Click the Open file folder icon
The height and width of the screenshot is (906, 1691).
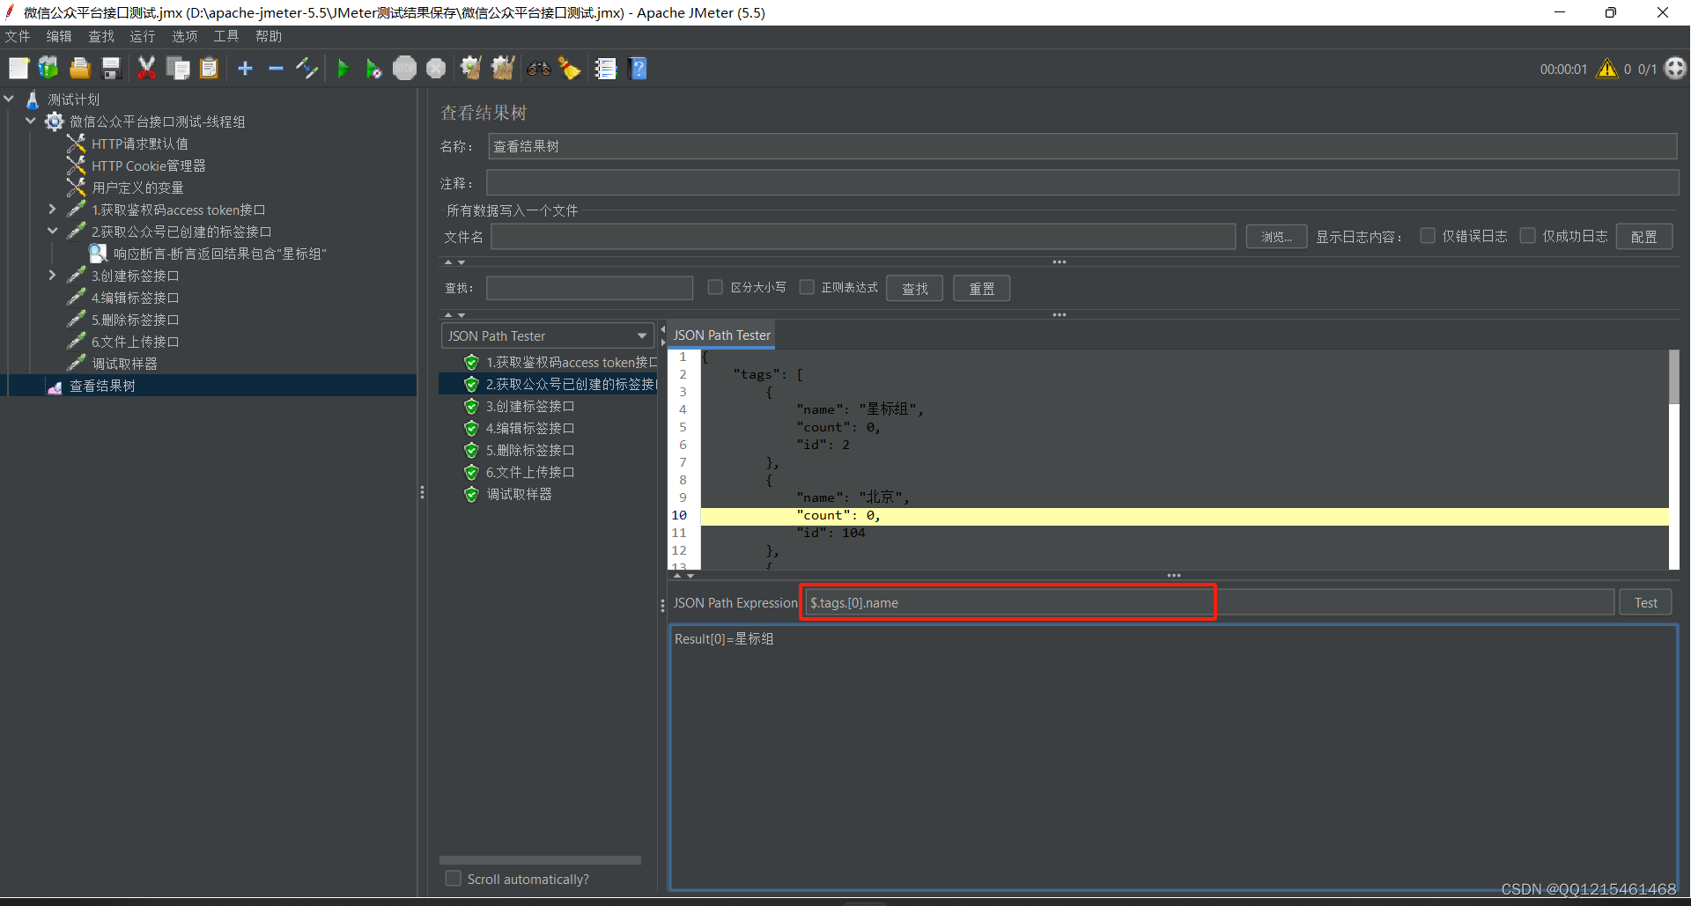pyautogui.click(x=80, y=69)
